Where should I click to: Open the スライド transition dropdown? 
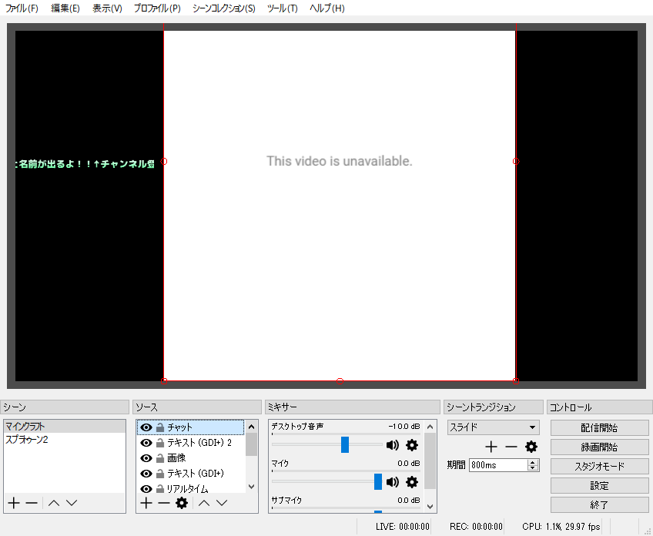tap(493, 427)
